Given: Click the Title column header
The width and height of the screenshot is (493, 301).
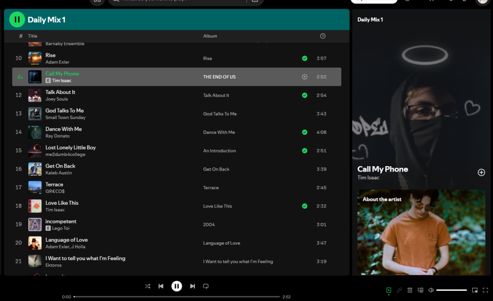Looking at the screenshot, I should [x=33, y=36].
